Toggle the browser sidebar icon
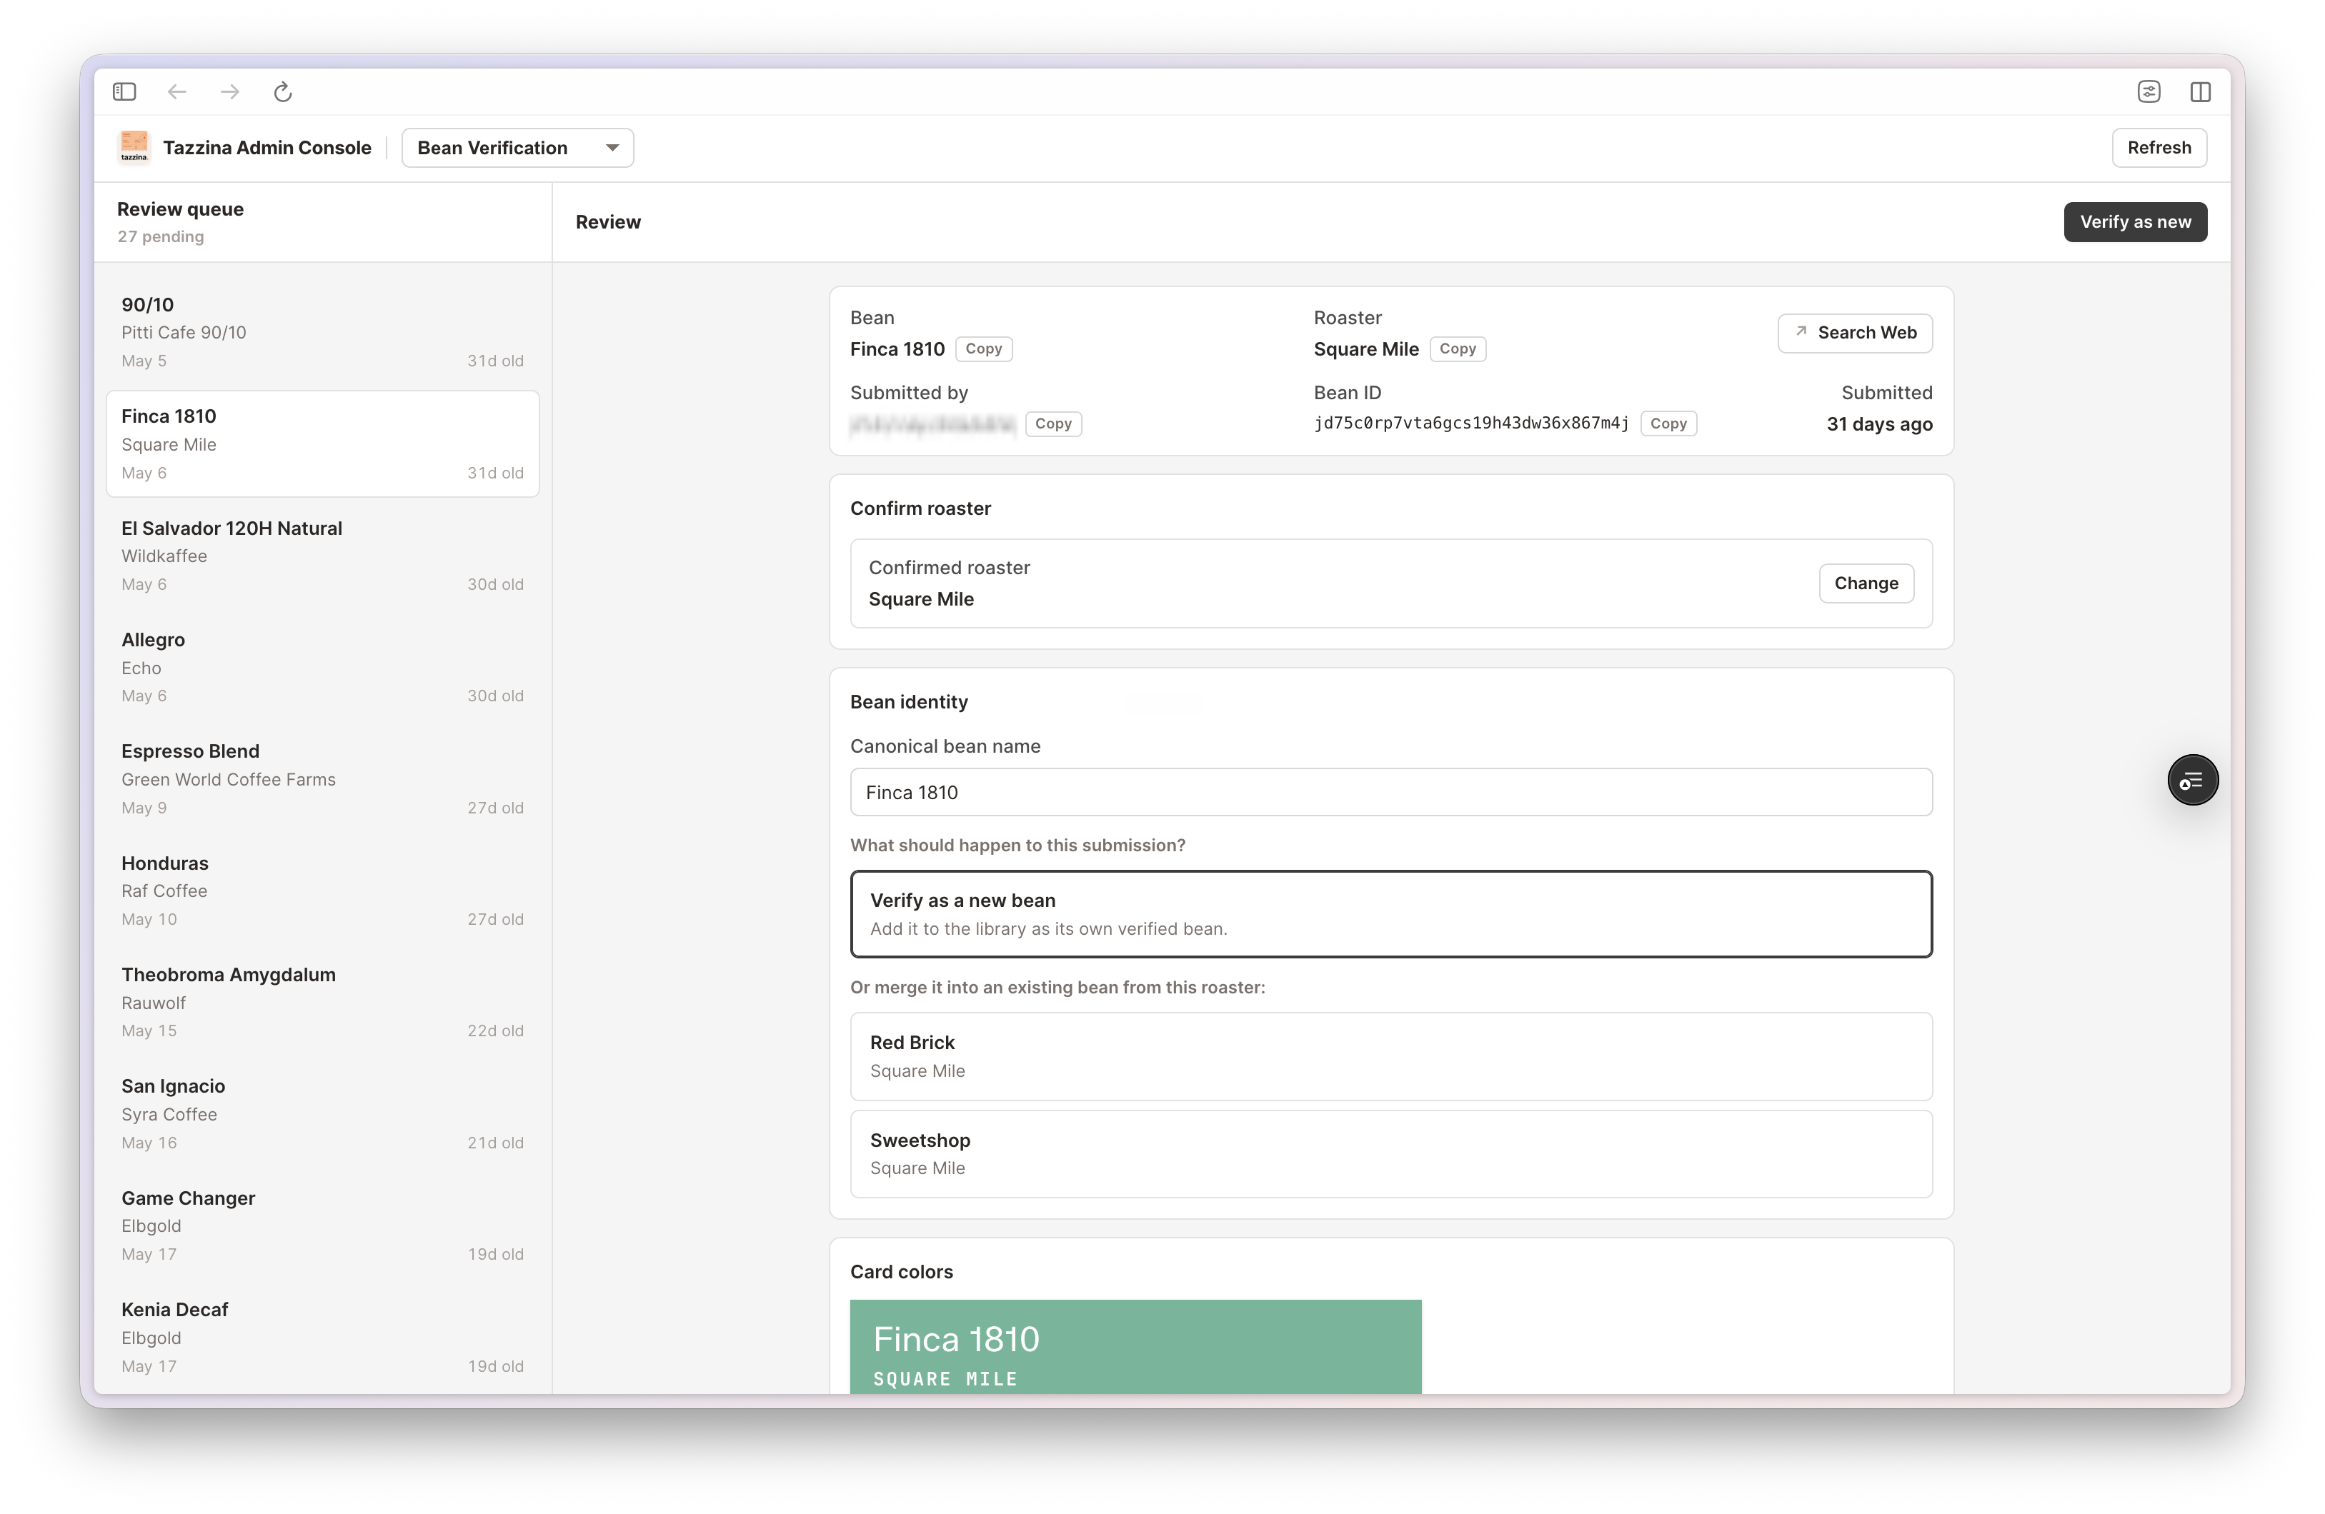2325x1514 pixels. pyautogui.click(x=124, y=91)
